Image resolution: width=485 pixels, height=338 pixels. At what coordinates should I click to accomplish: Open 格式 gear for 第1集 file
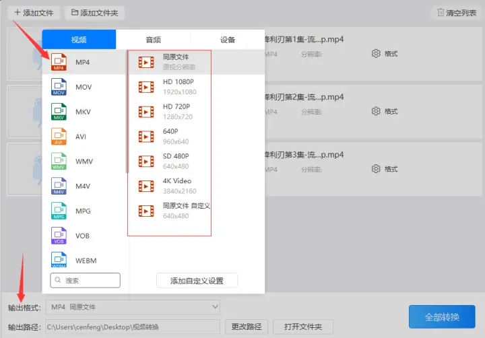[376, 53]
